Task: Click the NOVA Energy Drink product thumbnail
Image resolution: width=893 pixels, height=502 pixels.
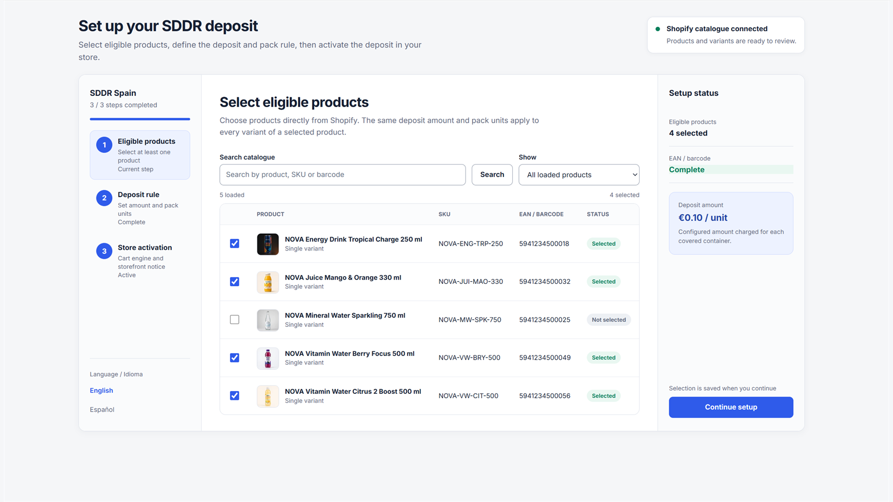Action: pos(268,244)
